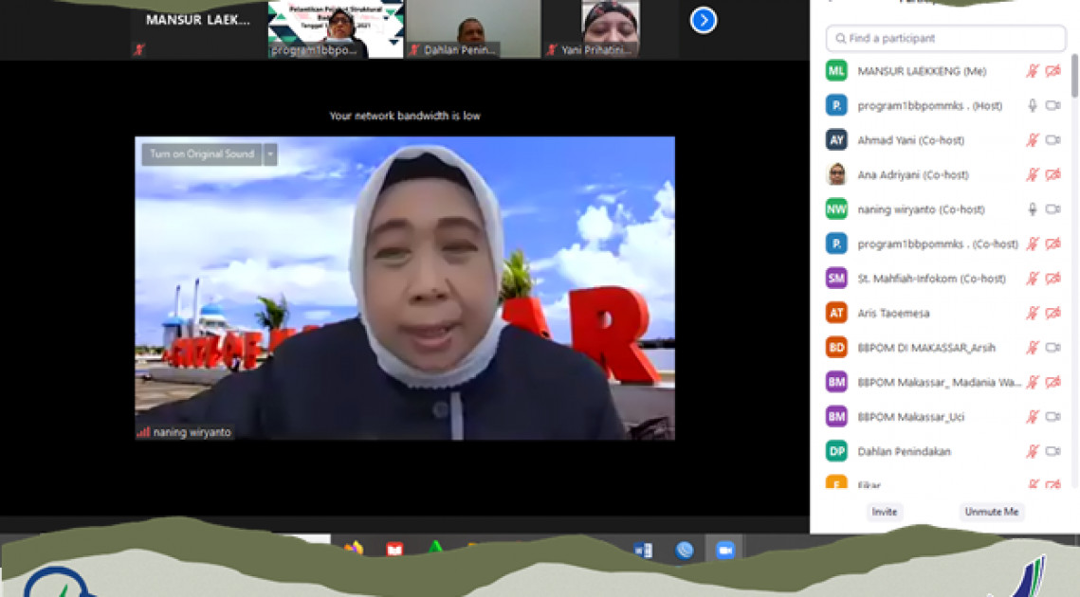Toggle microphone for naning wiryanto
The image size is (1080, 597).
(x=1032, y=208)
